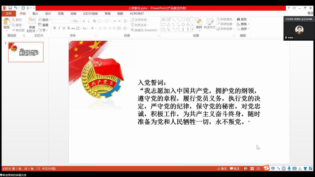Viewport: 315px width, 177px height.
Task: Click Replace (替换) button
Action: coord(243,24)
